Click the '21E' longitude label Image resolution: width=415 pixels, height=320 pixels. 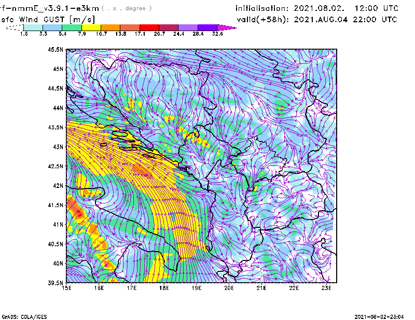261,288
